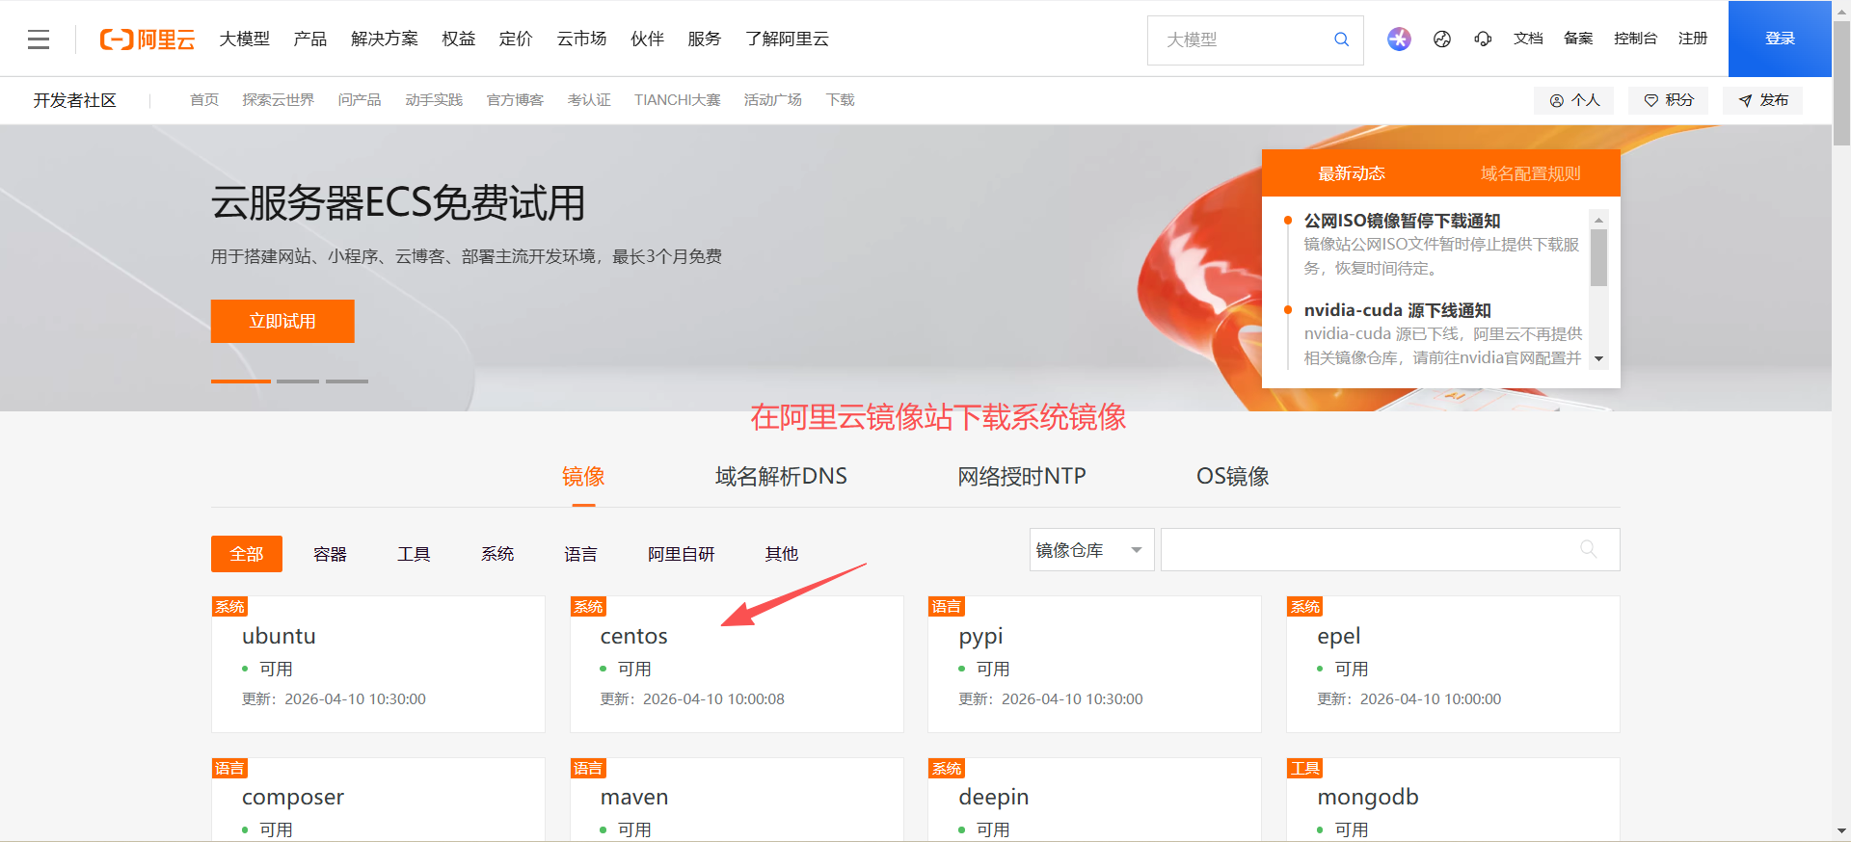
Task: Select the OS镜像 tab
Action: click(x=1233, y=476)
